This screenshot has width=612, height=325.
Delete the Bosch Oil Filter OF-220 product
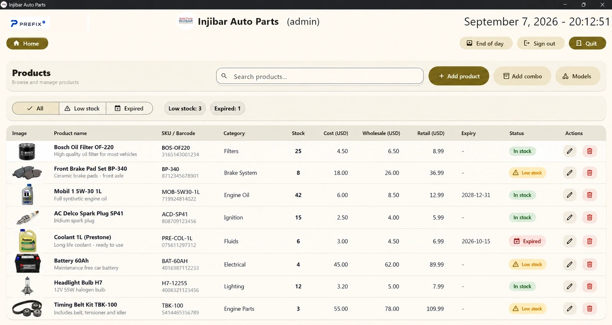(x=590, y=151)
